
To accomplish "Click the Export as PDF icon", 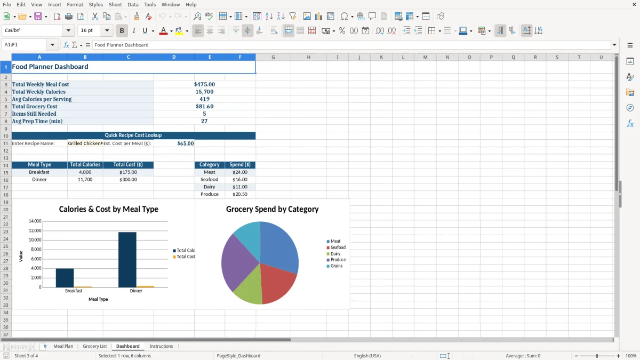I will (x=57, y=17).
